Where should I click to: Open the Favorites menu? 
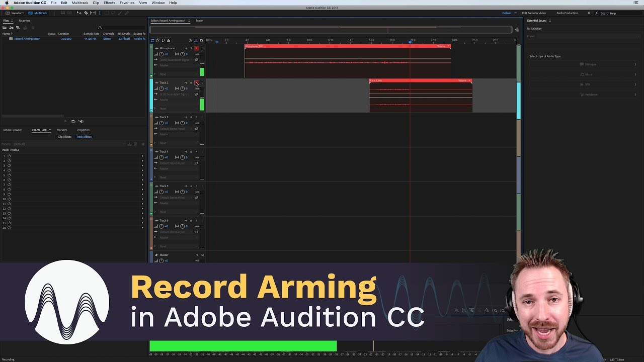pos(127,3)
